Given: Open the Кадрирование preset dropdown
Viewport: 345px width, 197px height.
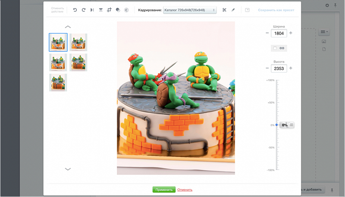Looking at the screenshot, I should tap(190, 10).
